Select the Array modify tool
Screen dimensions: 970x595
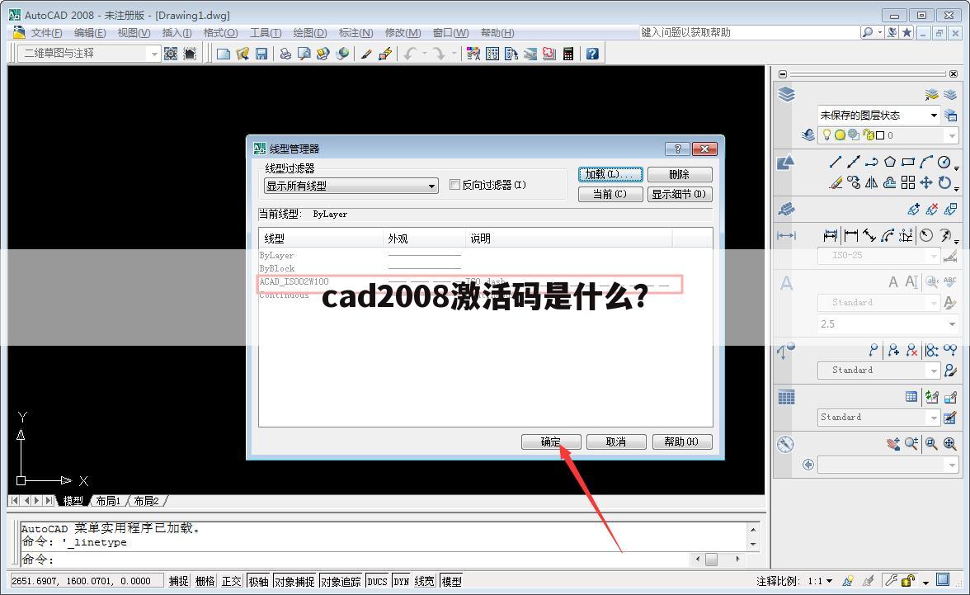pos(908,182)
